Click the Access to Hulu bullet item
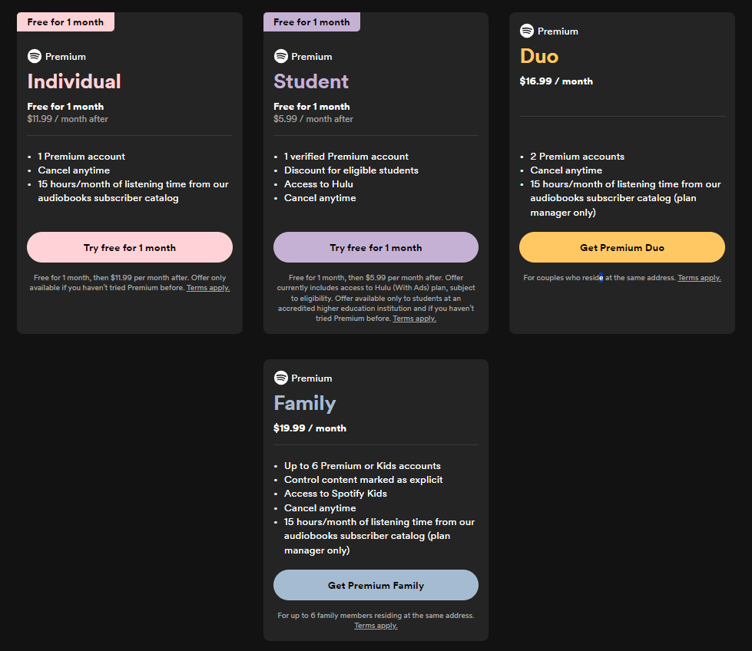The image size is (752, 651). [319, 184]
